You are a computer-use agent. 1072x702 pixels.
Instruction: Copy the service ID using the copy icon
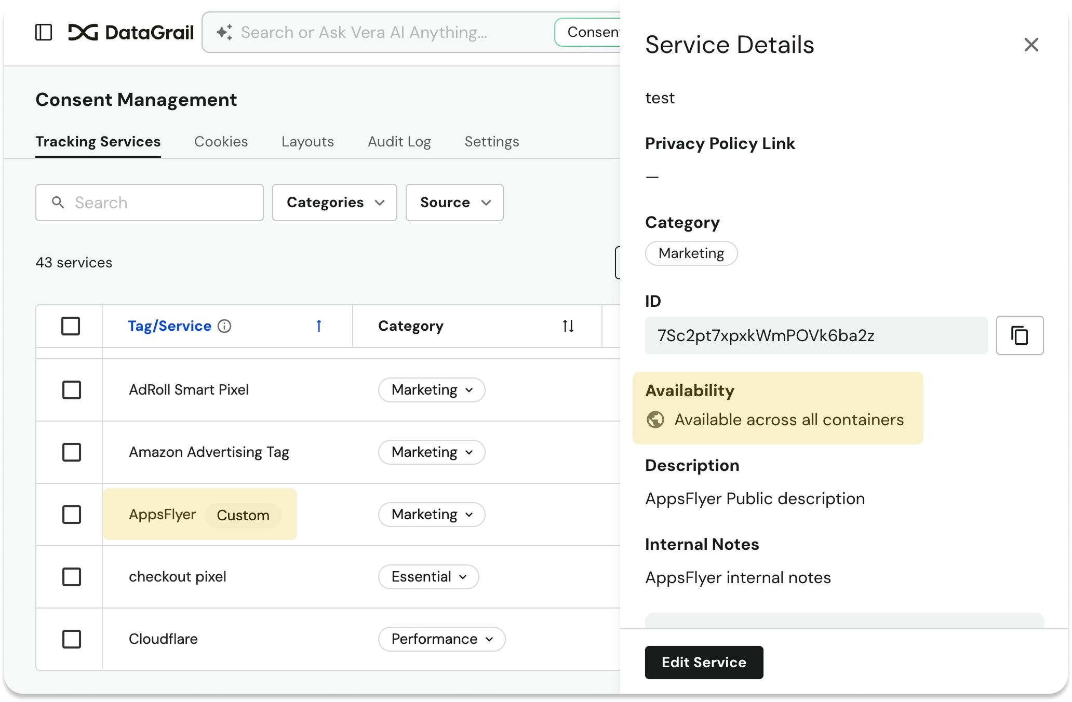[x=1020, y=335]
